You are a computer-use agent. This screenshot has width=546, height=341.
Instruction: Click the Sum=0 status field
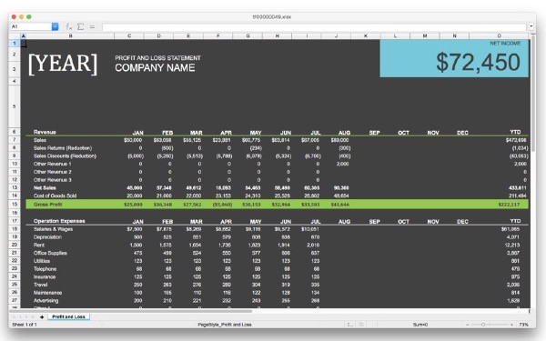point(420,325)
